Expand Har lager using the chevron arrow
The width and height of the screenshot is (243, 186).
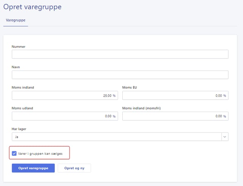225,137
